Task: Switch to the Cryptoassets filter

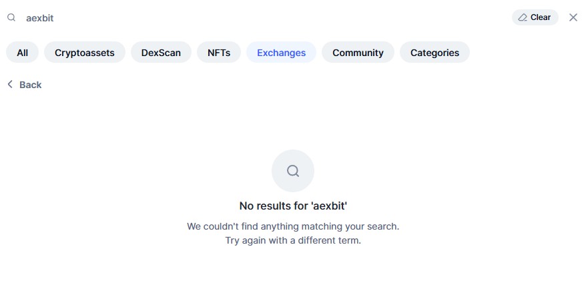Action: point(85,53)
